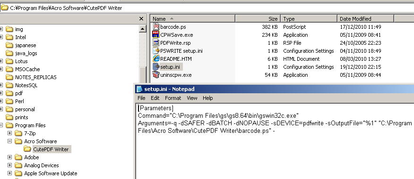Place cursor in the Notepad text area
The width and height of the screenshot is (414, 179).
[x=275, y=141]
